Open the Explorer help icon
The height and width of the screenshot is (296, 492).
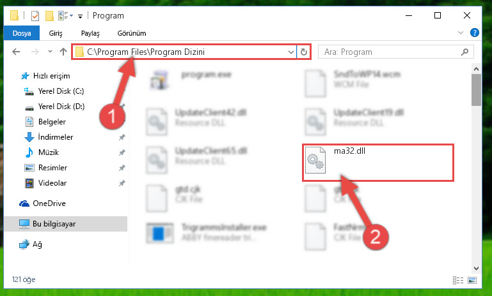(x=475, y=33)
